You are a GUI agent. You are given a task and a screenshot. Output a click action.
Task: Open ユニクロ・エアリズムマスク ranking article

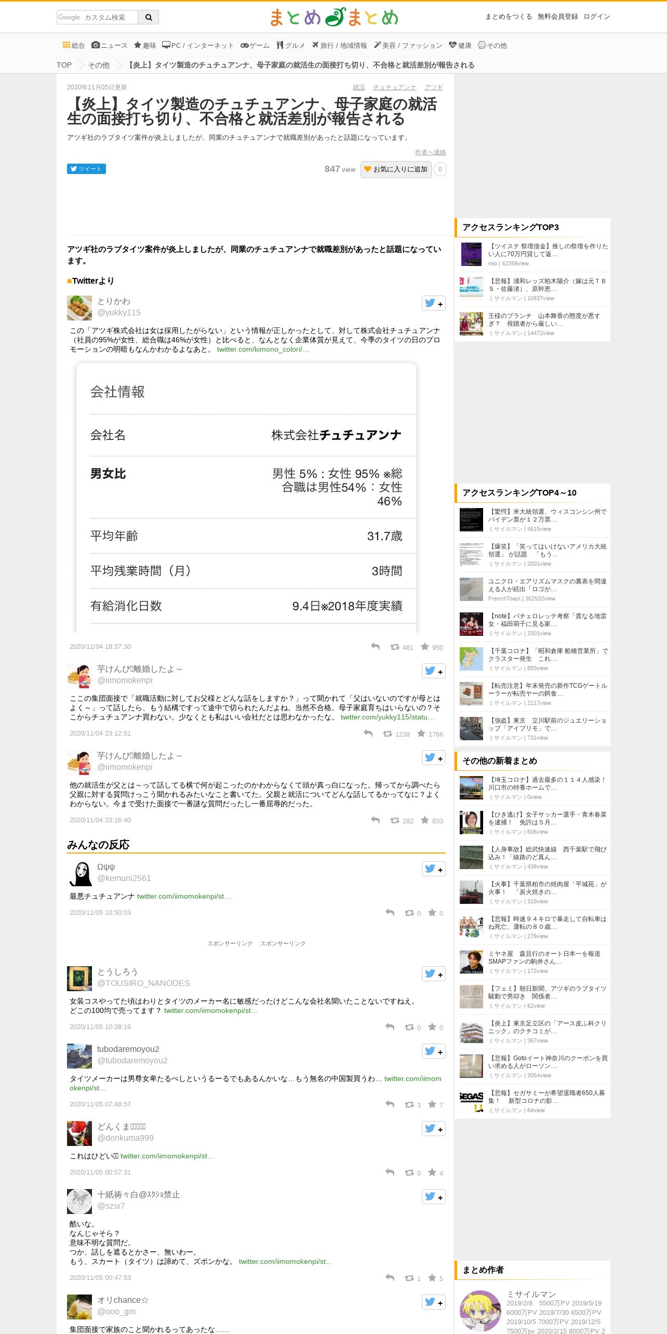click(x=548, y=585)
